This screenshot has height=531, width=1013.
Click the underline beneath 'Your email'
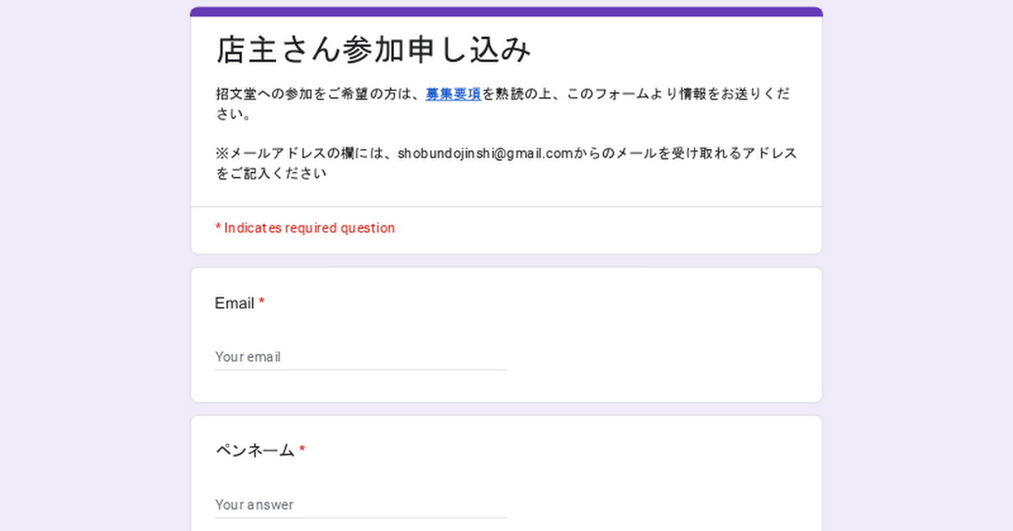[360, 369]
